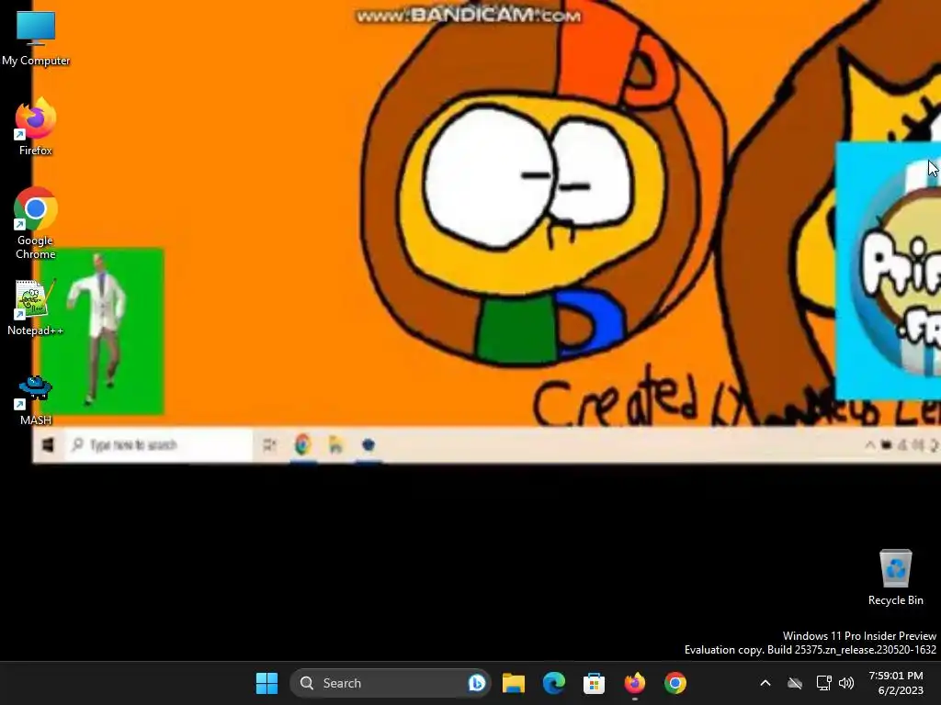Screen dimensions: 941x705
Task: Open the volume speaker tray icon
Action: click(x=846, y=683)
